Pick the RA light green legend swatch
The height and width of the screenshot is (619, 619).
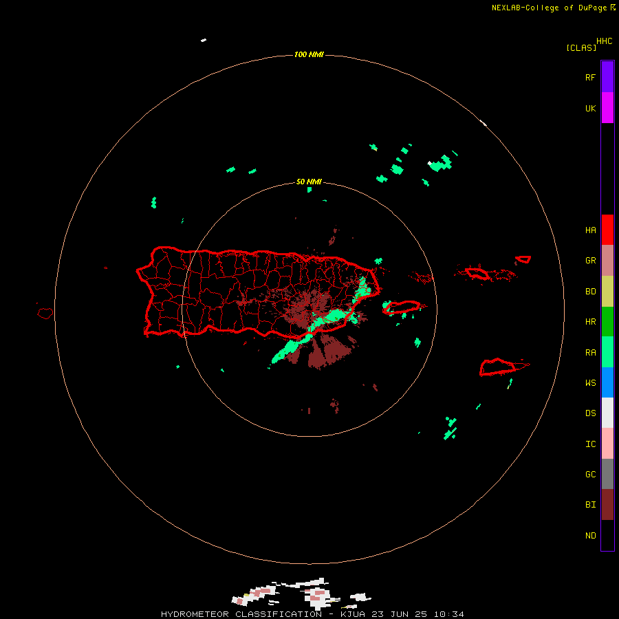(607, 352)
